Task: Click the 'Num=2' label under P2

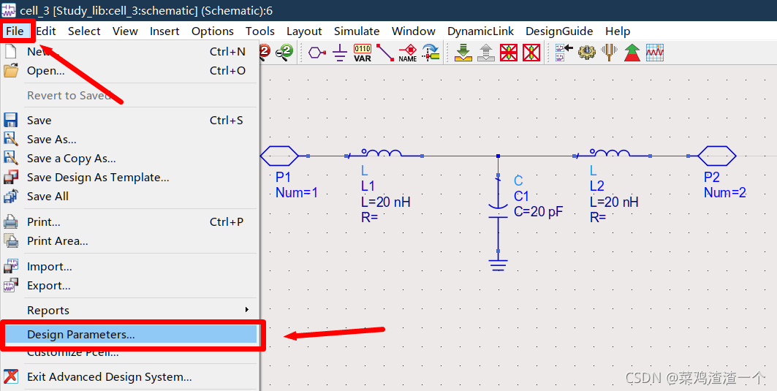Action: tap(725, 193)
